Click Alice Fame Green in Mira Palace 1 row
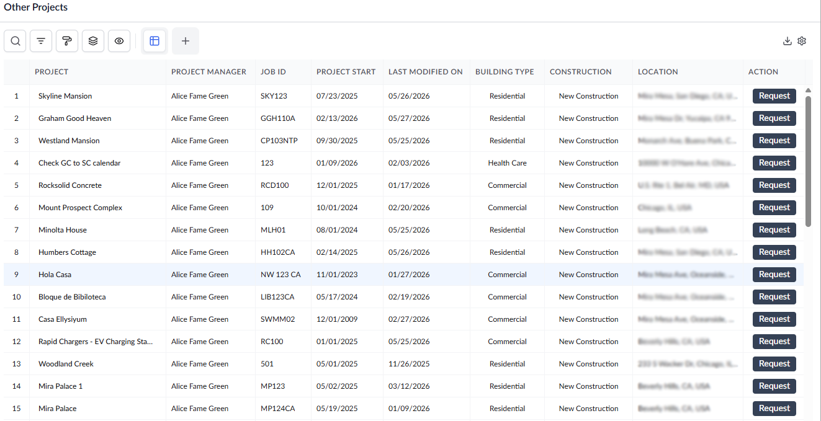This screenshot has height=421, width=821. (x=200, y=386)
